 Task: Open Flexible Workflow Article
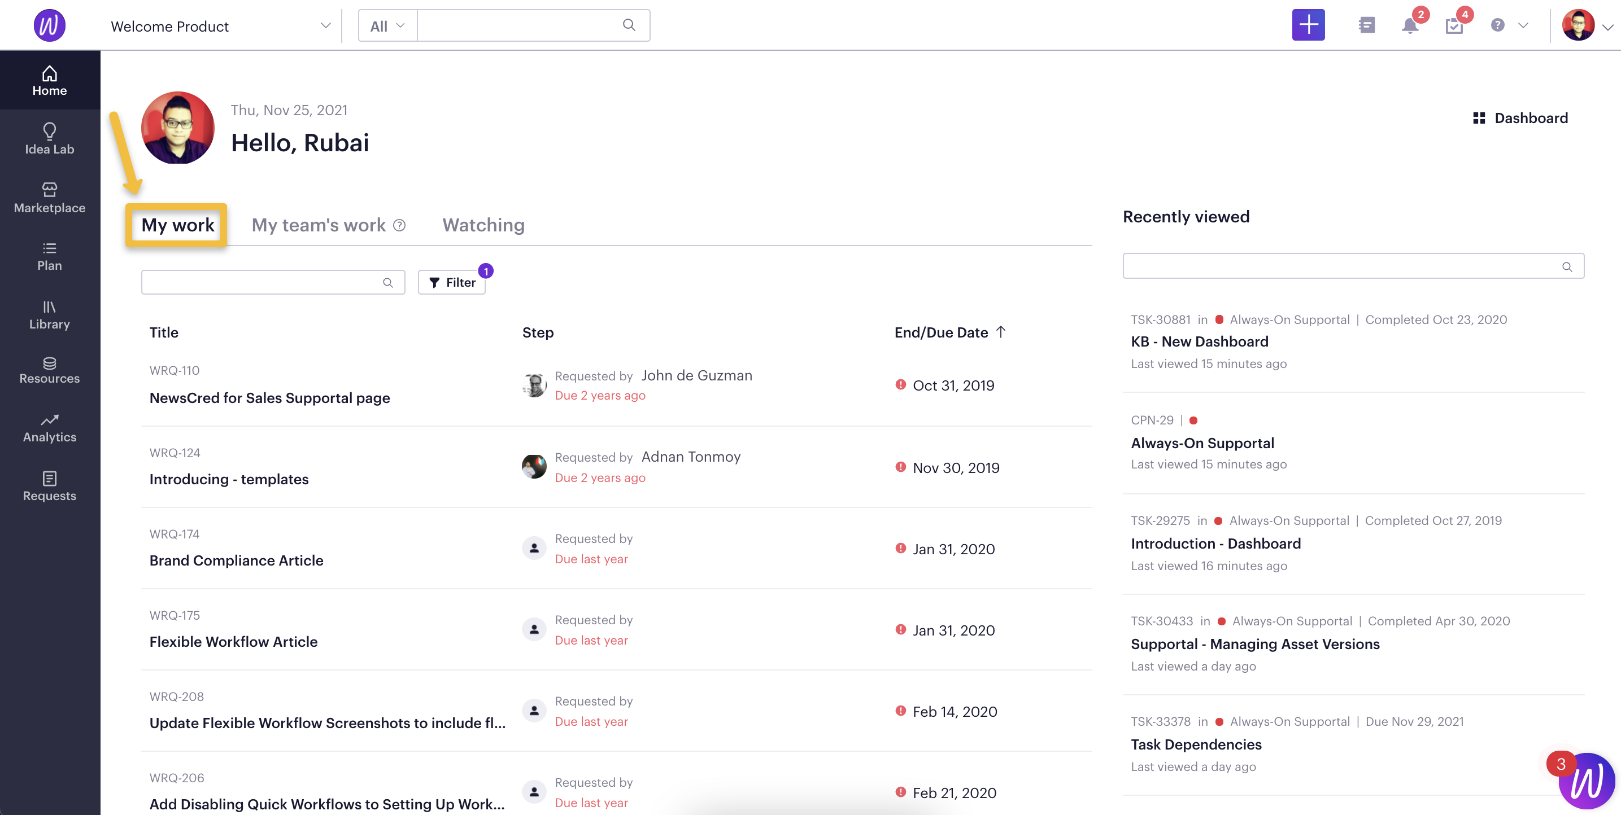(233, 641)
